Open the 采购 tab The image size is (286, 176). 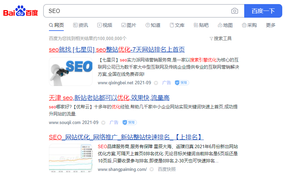point(249,25)
